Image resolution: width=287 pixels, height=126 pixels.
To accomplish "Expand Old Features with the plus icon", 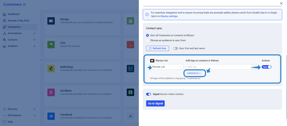I will pyautogui.click(x=34, y=116).
